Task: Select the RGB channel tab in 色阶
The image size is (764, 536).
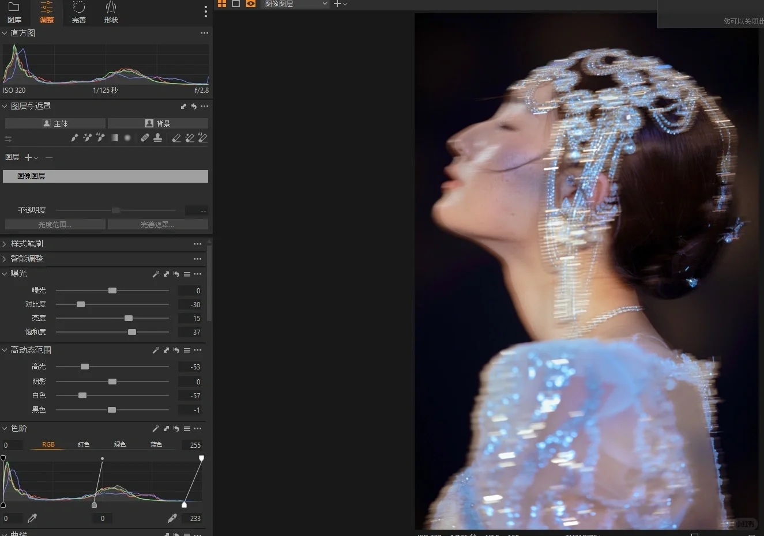Action: tap(48, 444)
